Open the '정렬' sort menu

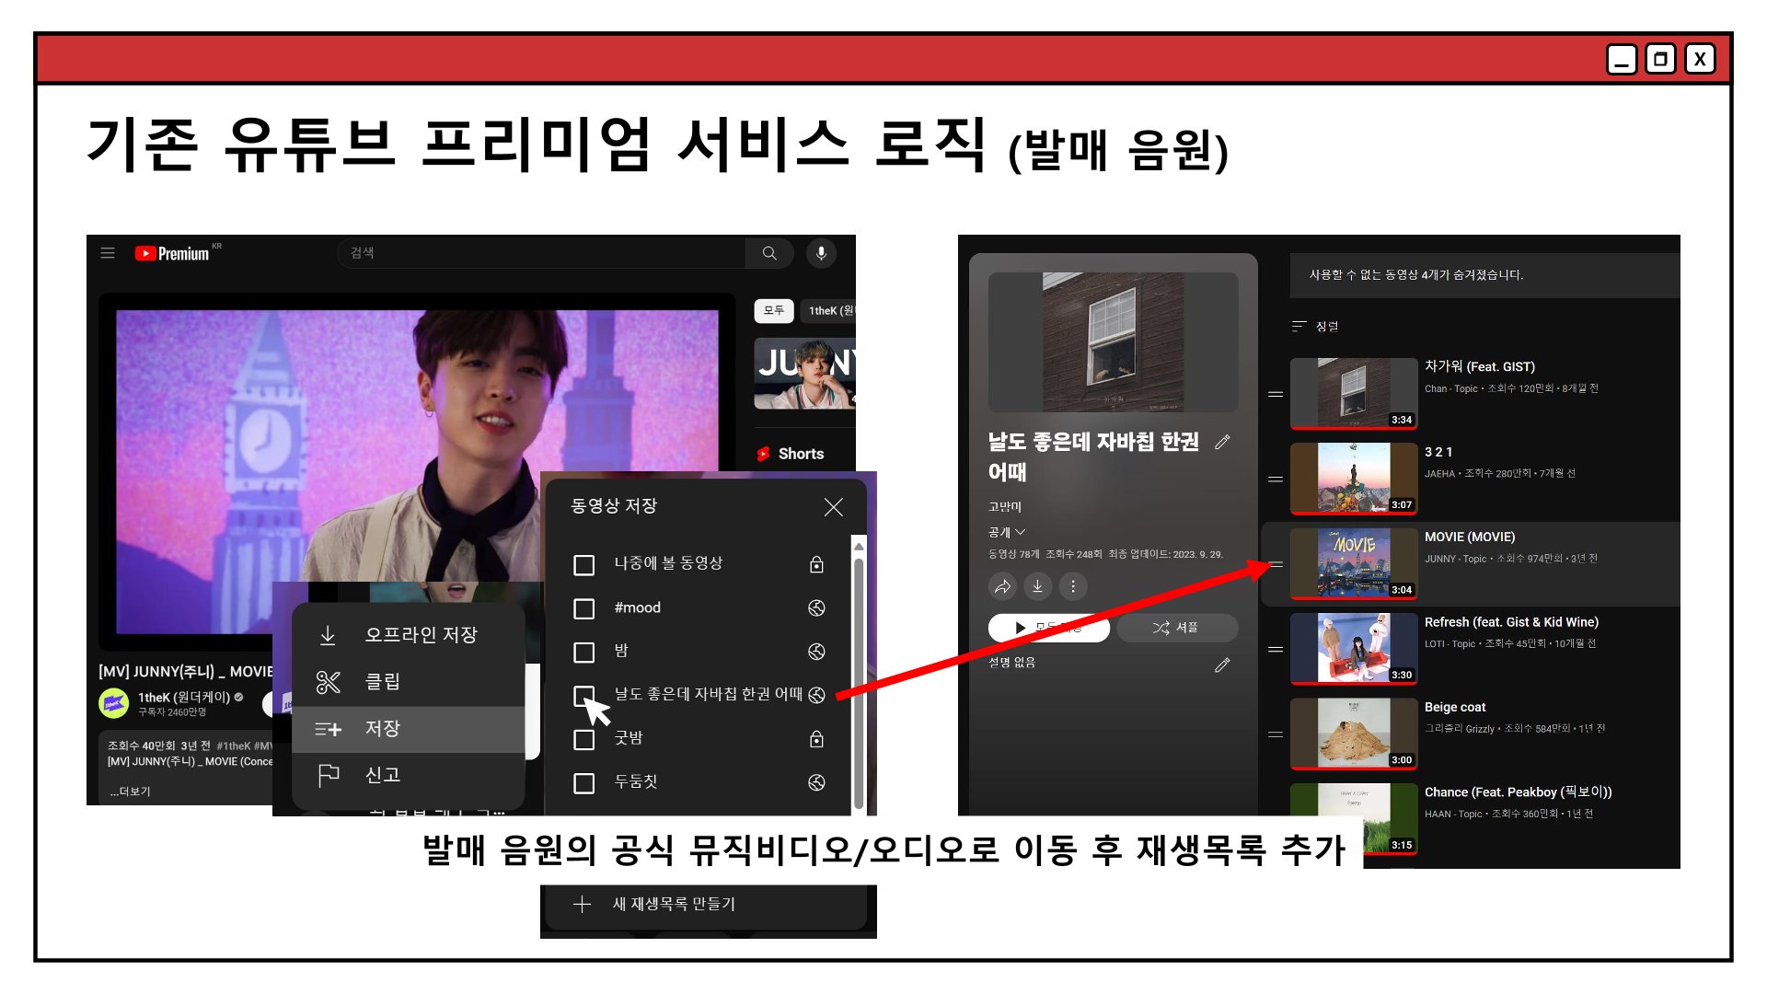point(1315,326)
